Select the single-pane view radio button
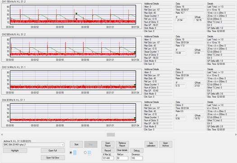 click(71, 153)
